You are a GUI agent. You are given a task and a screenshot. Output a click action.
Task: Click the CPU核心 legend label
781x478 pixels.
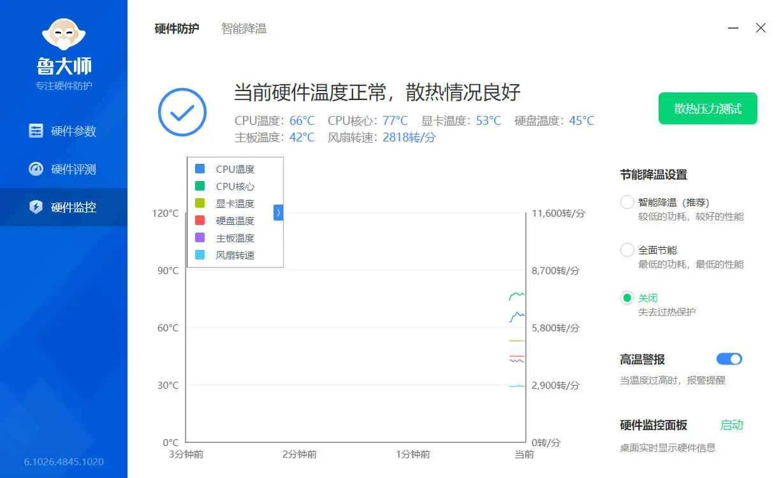coord(235,186)
